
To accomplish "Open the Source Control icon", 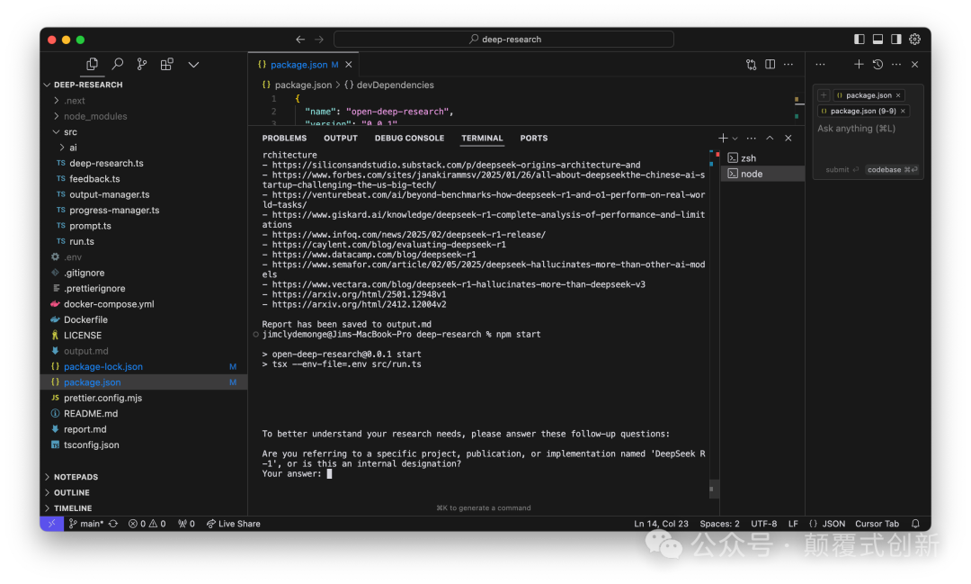I will click(x=142, y=64).
